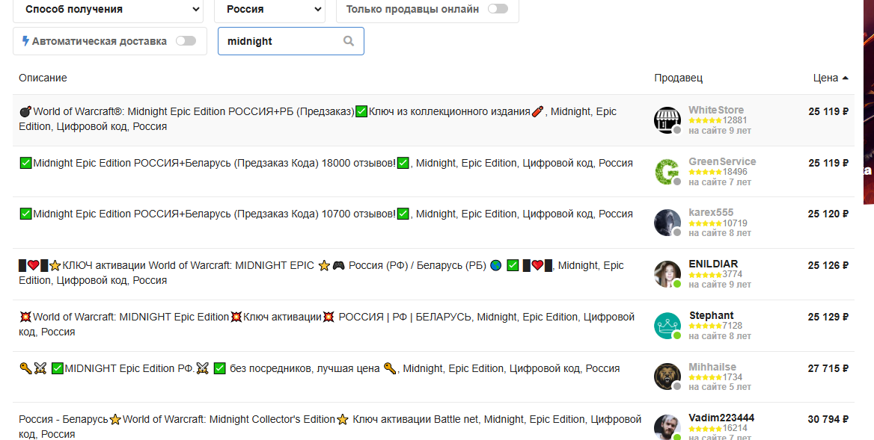
Task: Click the search magnifier icon
Action: (x=349, y=41)
